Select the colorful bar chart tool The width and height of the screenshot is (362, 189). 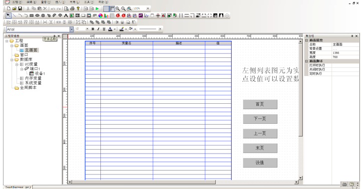click(x=106, y=15)
